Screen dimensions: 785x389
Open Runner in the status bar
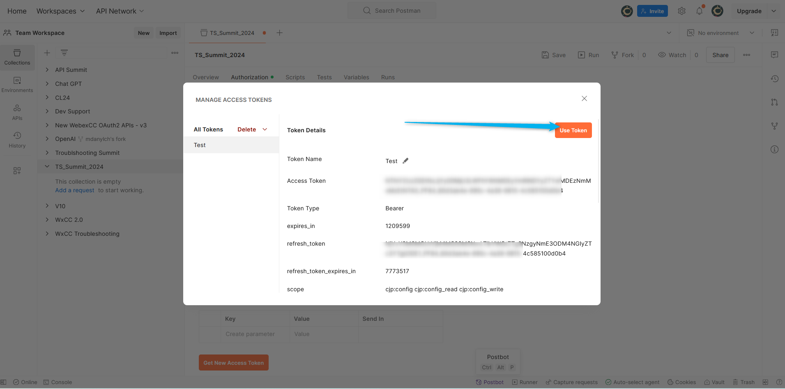pos(525,382)
